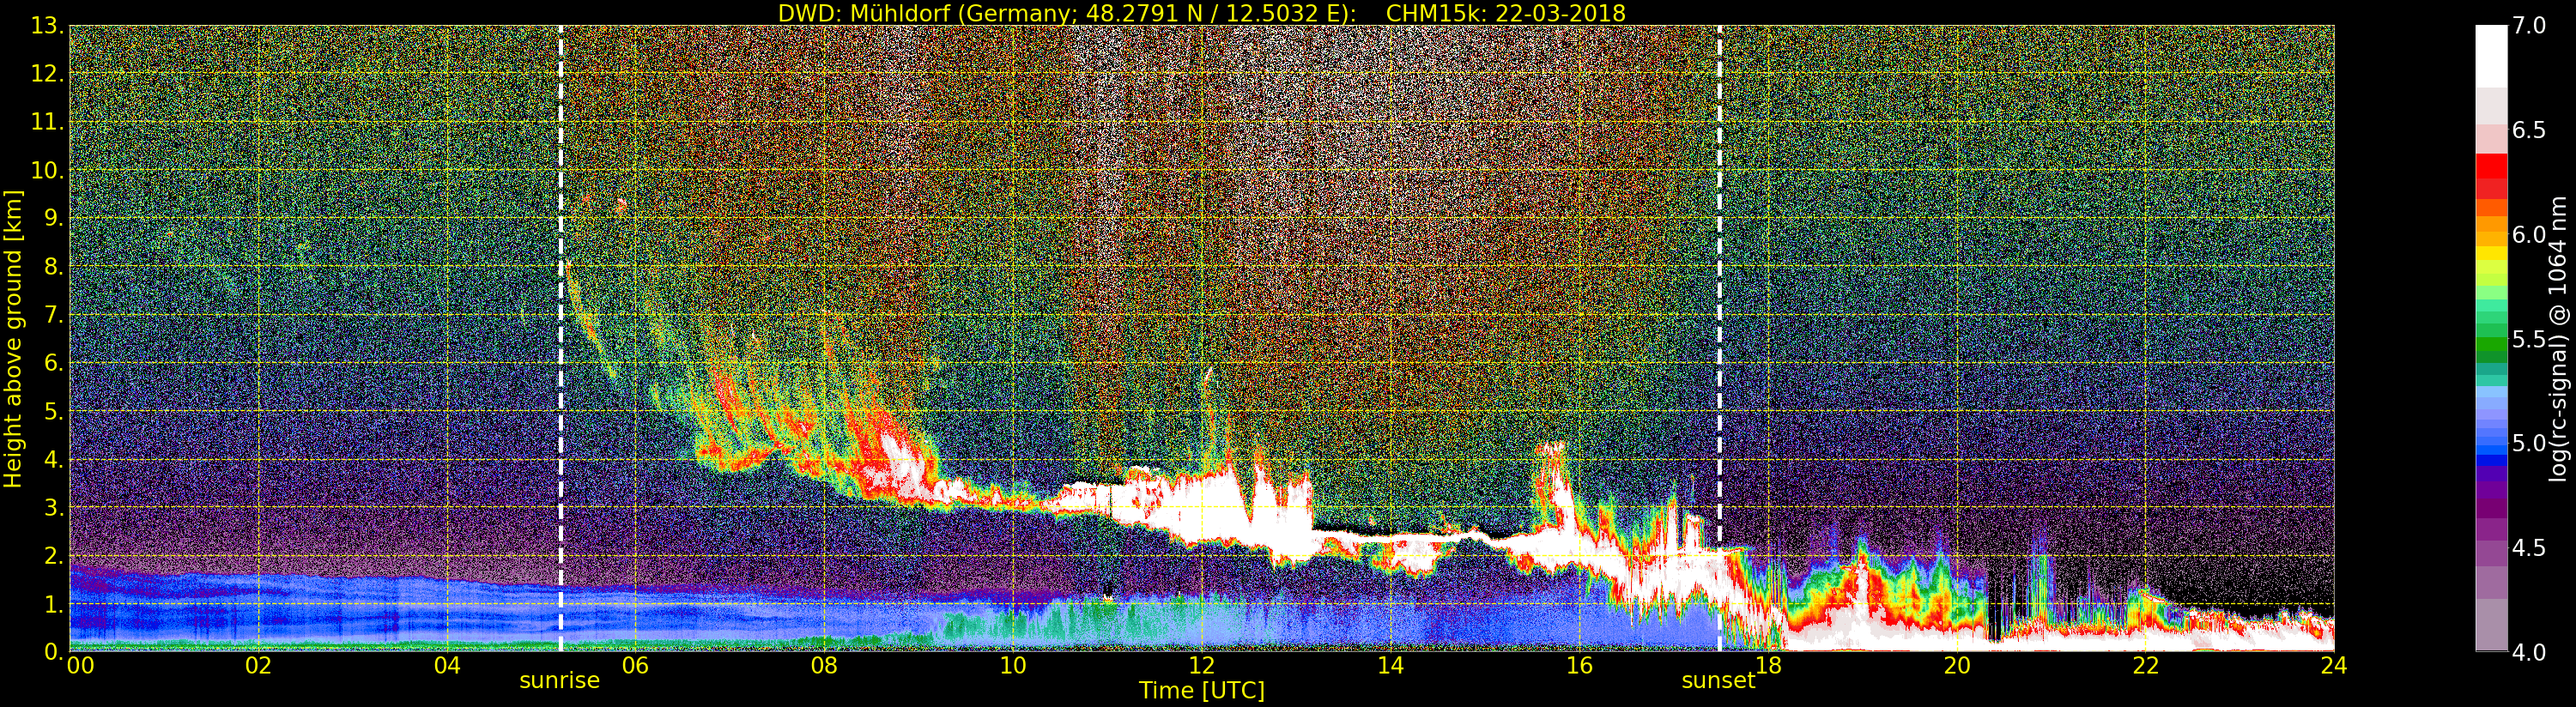Click the height axis tick '2.'
2576x707 pixels.
point(53,556)
